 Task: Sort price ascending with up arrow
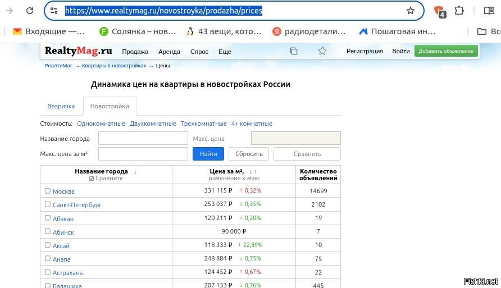[256, 172]
